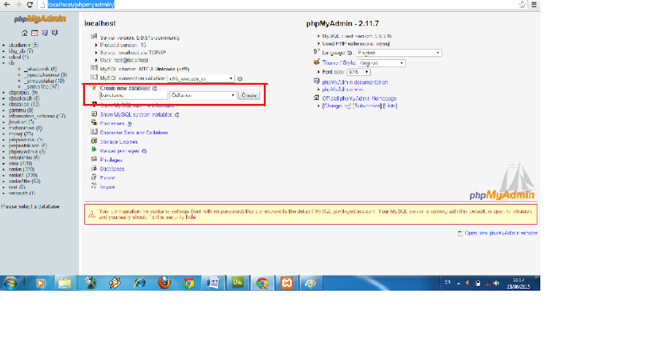Open the Font size dropdown
This screenshot has height=352, width=671.
pyautogui.click(x=359, y=72)
